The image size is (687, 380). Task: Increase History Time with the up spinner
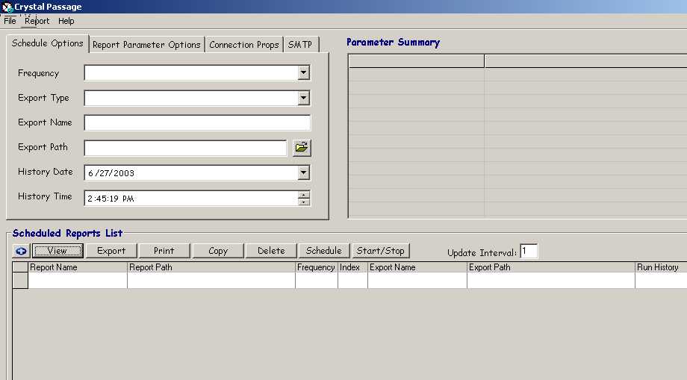coord(304,194)
